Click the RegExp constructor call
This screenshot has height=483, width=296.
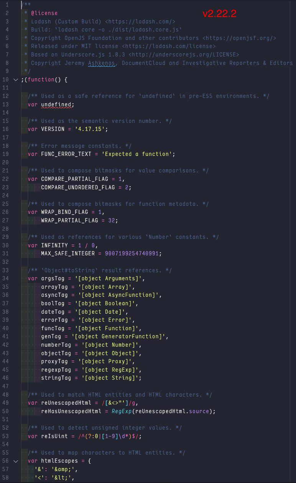122,412
